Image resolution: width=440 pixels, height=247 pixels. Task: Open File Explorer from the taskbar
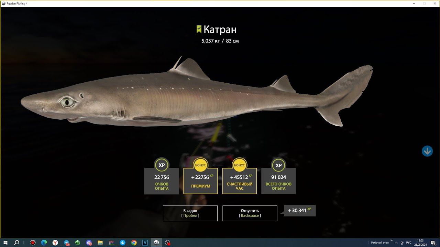(100, 243)
